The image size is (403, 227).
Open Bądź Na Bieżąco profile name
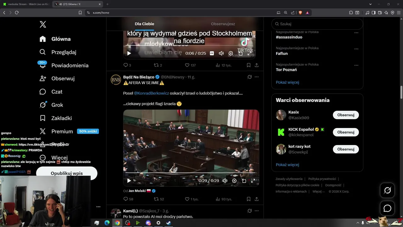coord(139,77)
